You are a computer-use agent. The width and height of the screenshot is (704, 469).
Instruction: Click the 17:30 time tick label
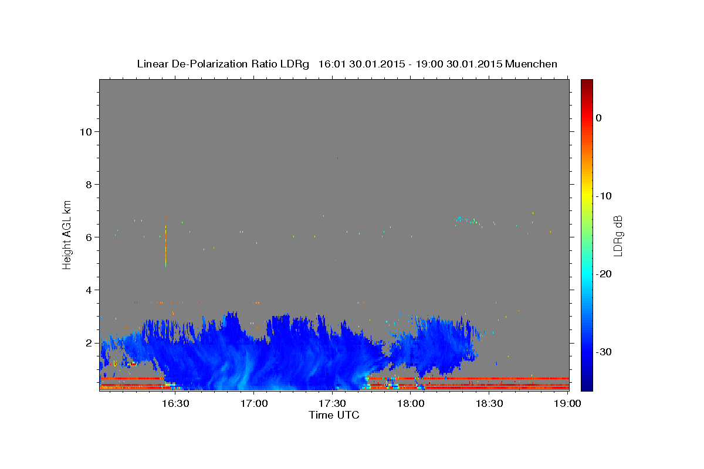pos(332,404)
